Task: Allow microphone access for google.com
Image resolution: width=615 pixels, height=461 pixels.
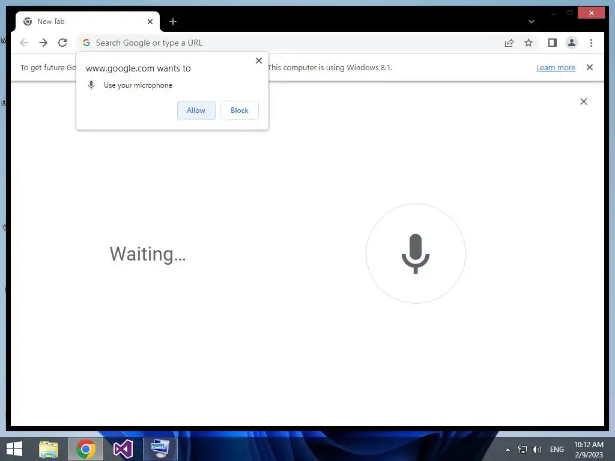Action: click(196, 110)
